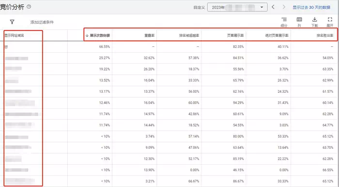Click the 65.79% top-of-page rate

pos(238,80)
